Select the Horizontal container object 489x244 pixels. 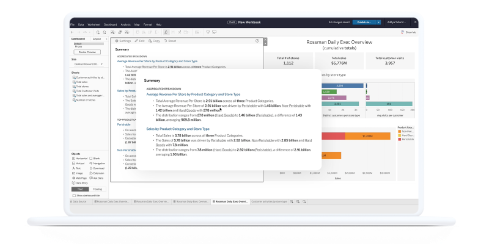pyautogui.click(x=79, y=159)
